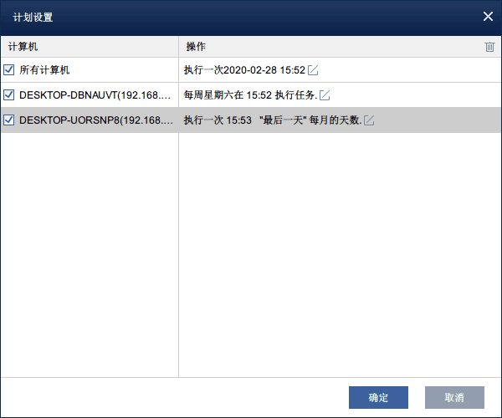Cancel with the 取消 button
Image resolution: width=502 pixels, height=418 pixels.
pos(454,397)
